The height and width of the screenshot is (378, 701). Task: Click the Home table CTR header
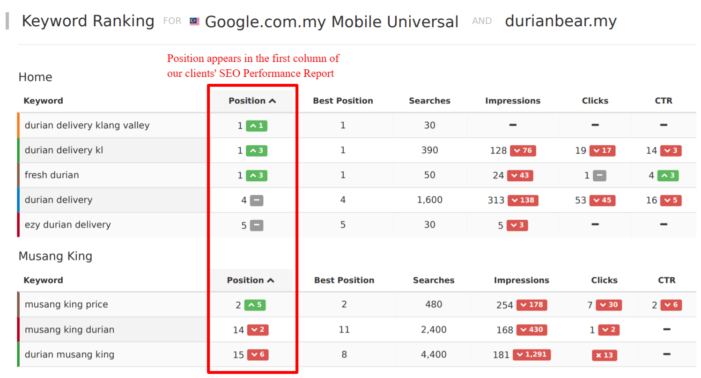pyautogui.click(x=664, y=101)
